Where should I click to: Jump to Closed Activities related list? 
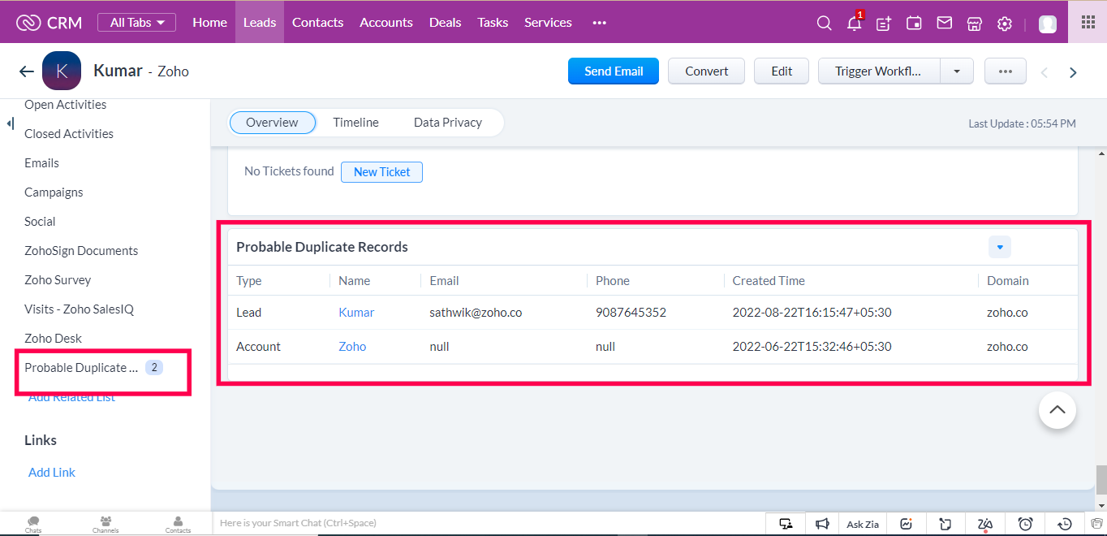tap(69, 134)
